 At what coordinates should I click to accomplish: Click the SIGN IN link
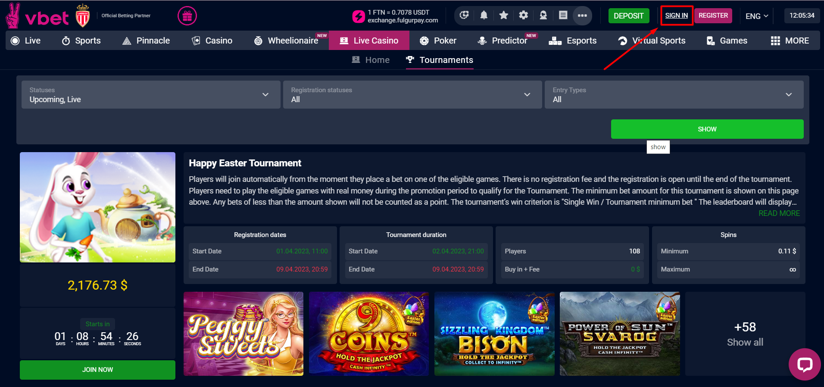(676, 16)
